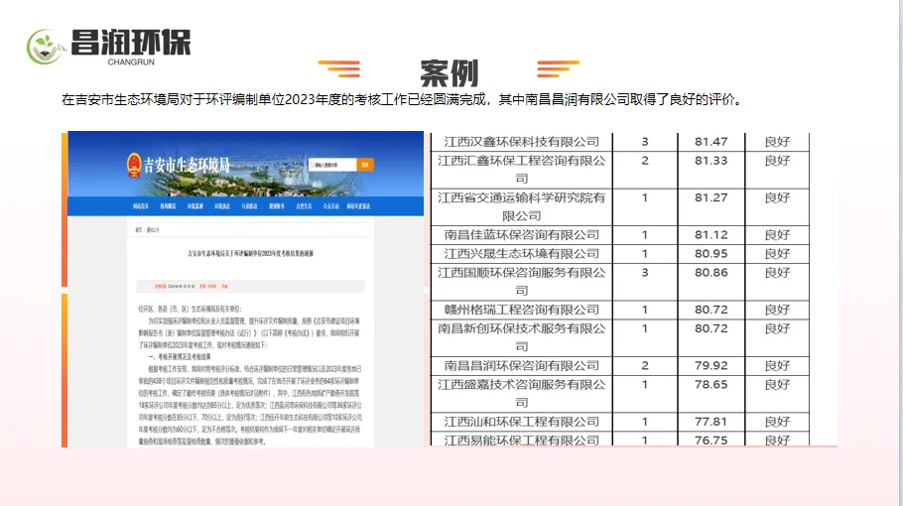
Task: Click the score 81.47
Action: 710,142
